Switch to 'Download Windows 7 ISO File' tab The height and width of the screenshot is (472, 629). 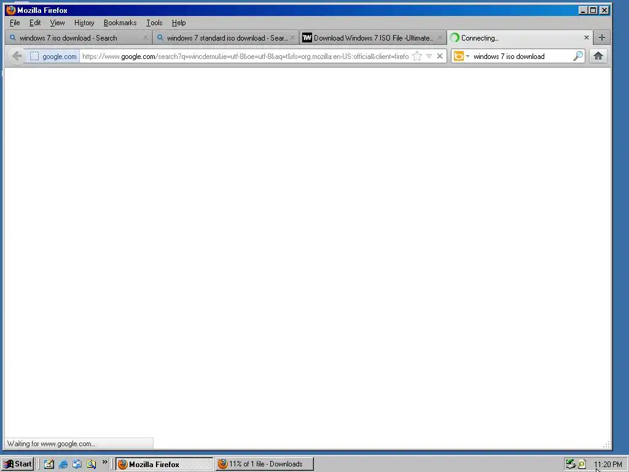[x=373, y=37]
